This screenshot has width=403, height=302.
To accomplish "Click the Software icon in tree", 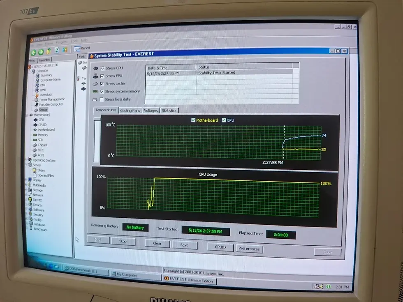I will pos(30,210).
